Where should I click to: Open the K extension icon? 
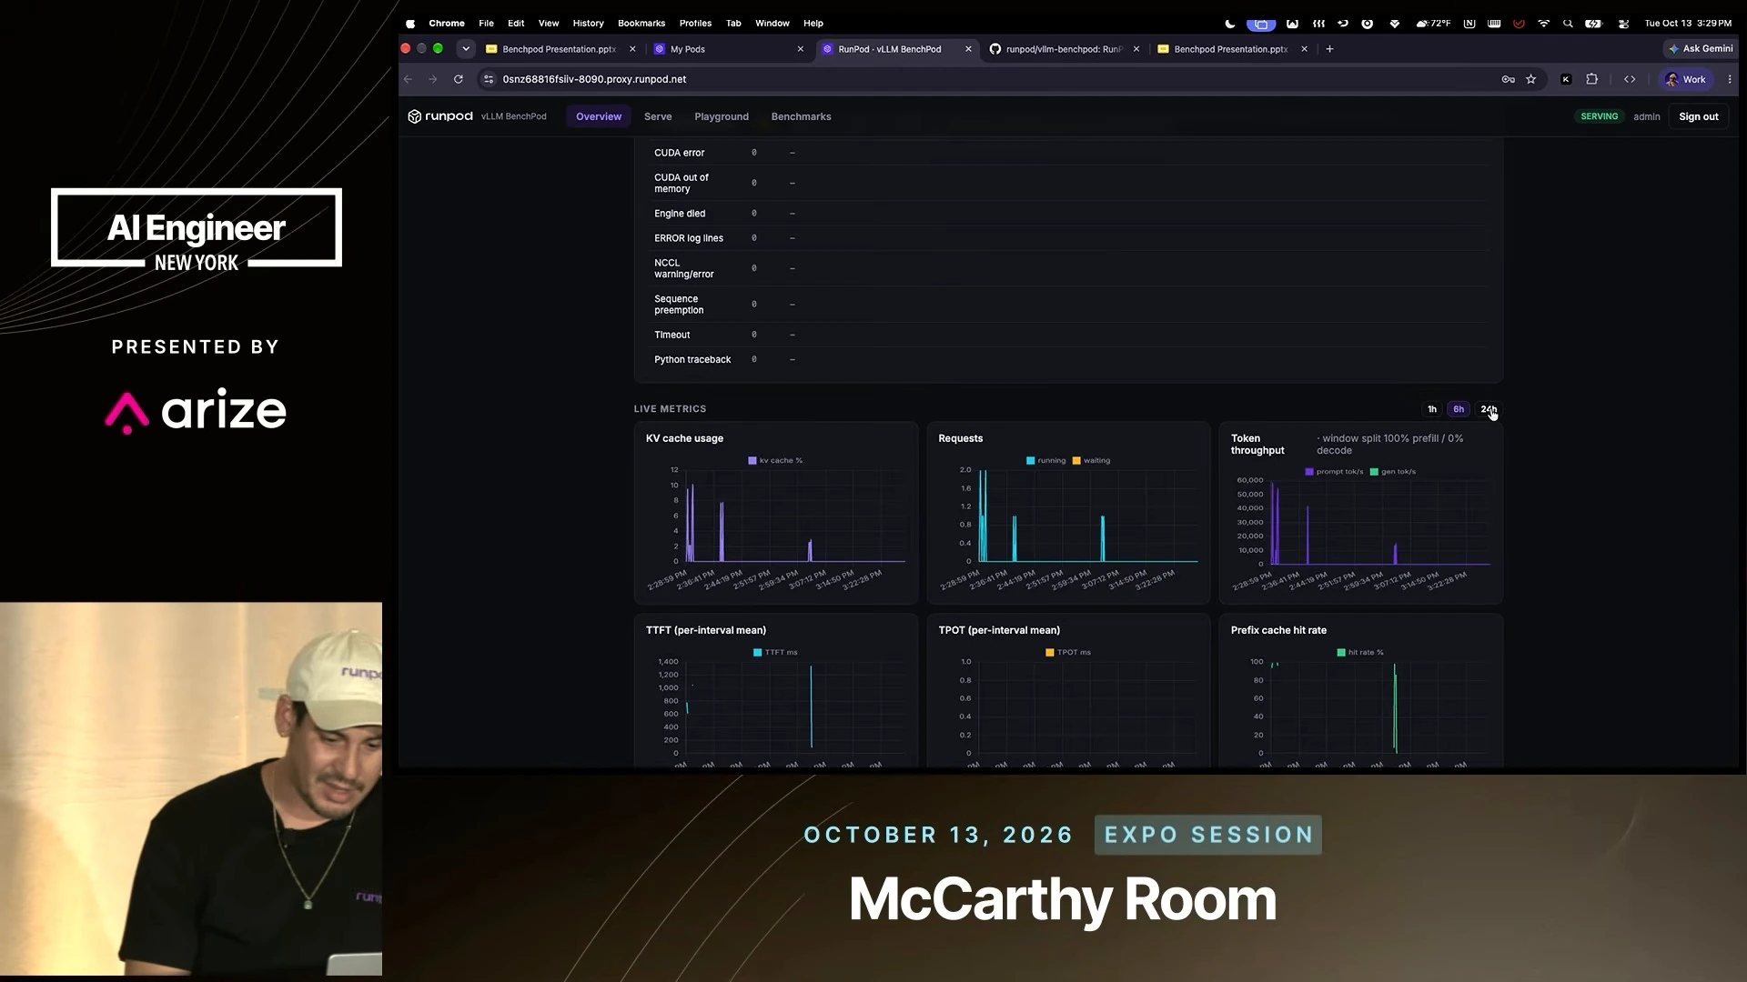tap(1566, 79)
